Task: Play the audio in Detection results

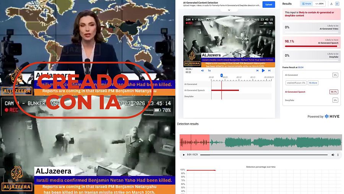Action: pyautogui.click(x=184, y=155)
